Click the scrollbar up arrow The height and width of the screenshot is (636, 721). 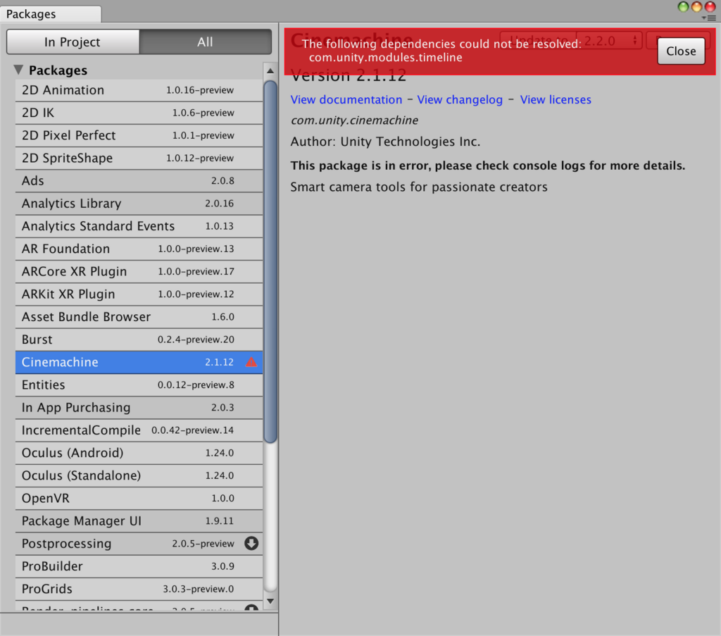[x=270, y=71]
